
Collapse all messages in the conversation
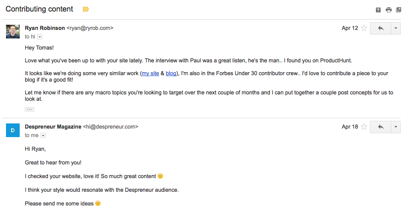378,10
